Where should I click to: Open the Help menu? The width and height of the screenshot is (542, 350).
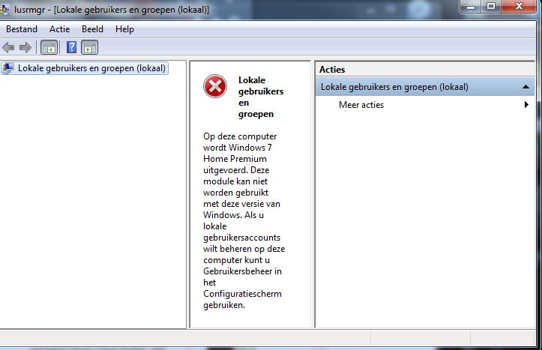[124, 29]
